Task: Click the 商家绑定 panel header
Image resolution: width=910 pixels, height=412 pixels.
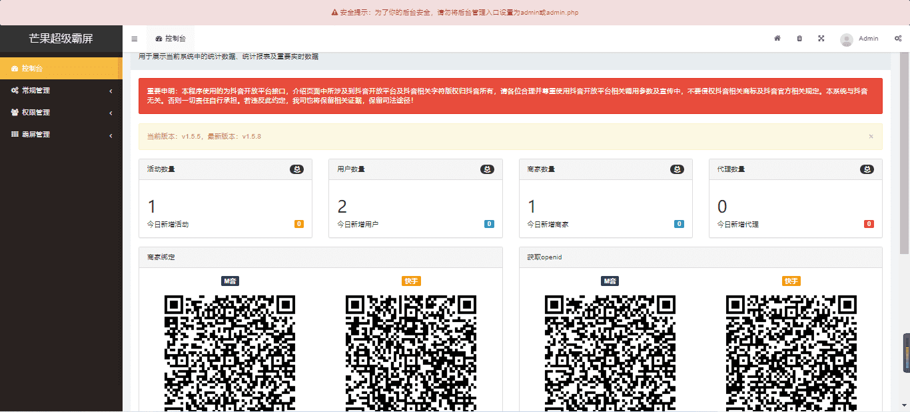Action: 320,257
